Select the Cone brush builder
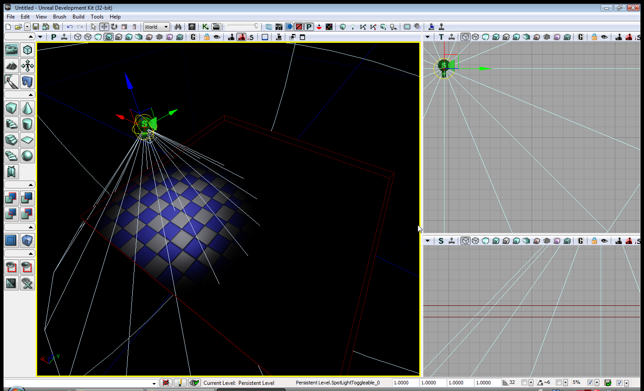The image size is (644, 391). [x=27, y=108]
